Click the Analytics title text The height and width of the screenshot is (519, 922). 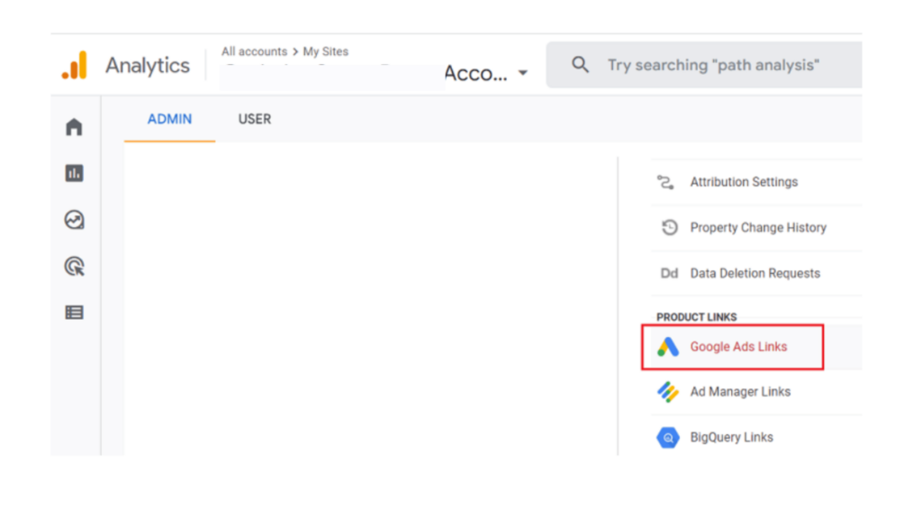click(x=148, y=65)
